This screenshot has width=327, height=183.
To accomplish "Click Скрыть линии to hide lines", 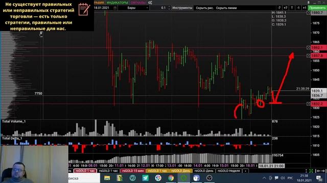I will coord(226,8).
